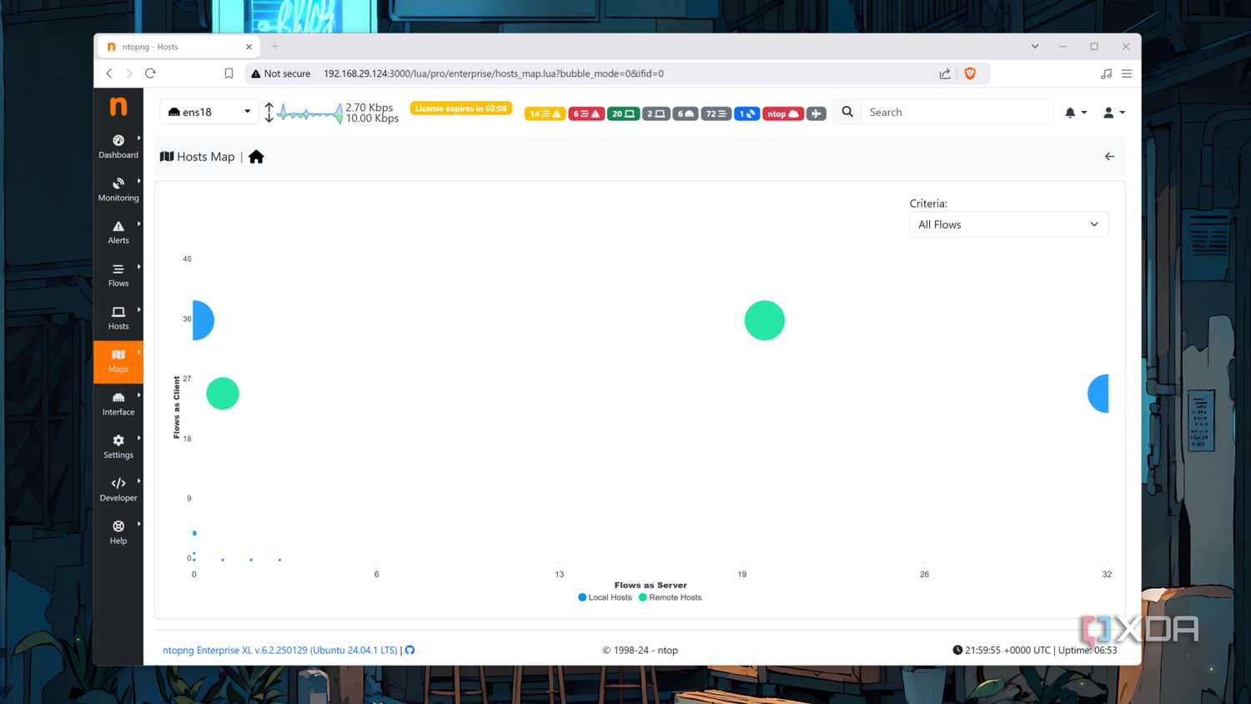Open the Developer sidebar section

pyautogui.click(x=118, y=490)
